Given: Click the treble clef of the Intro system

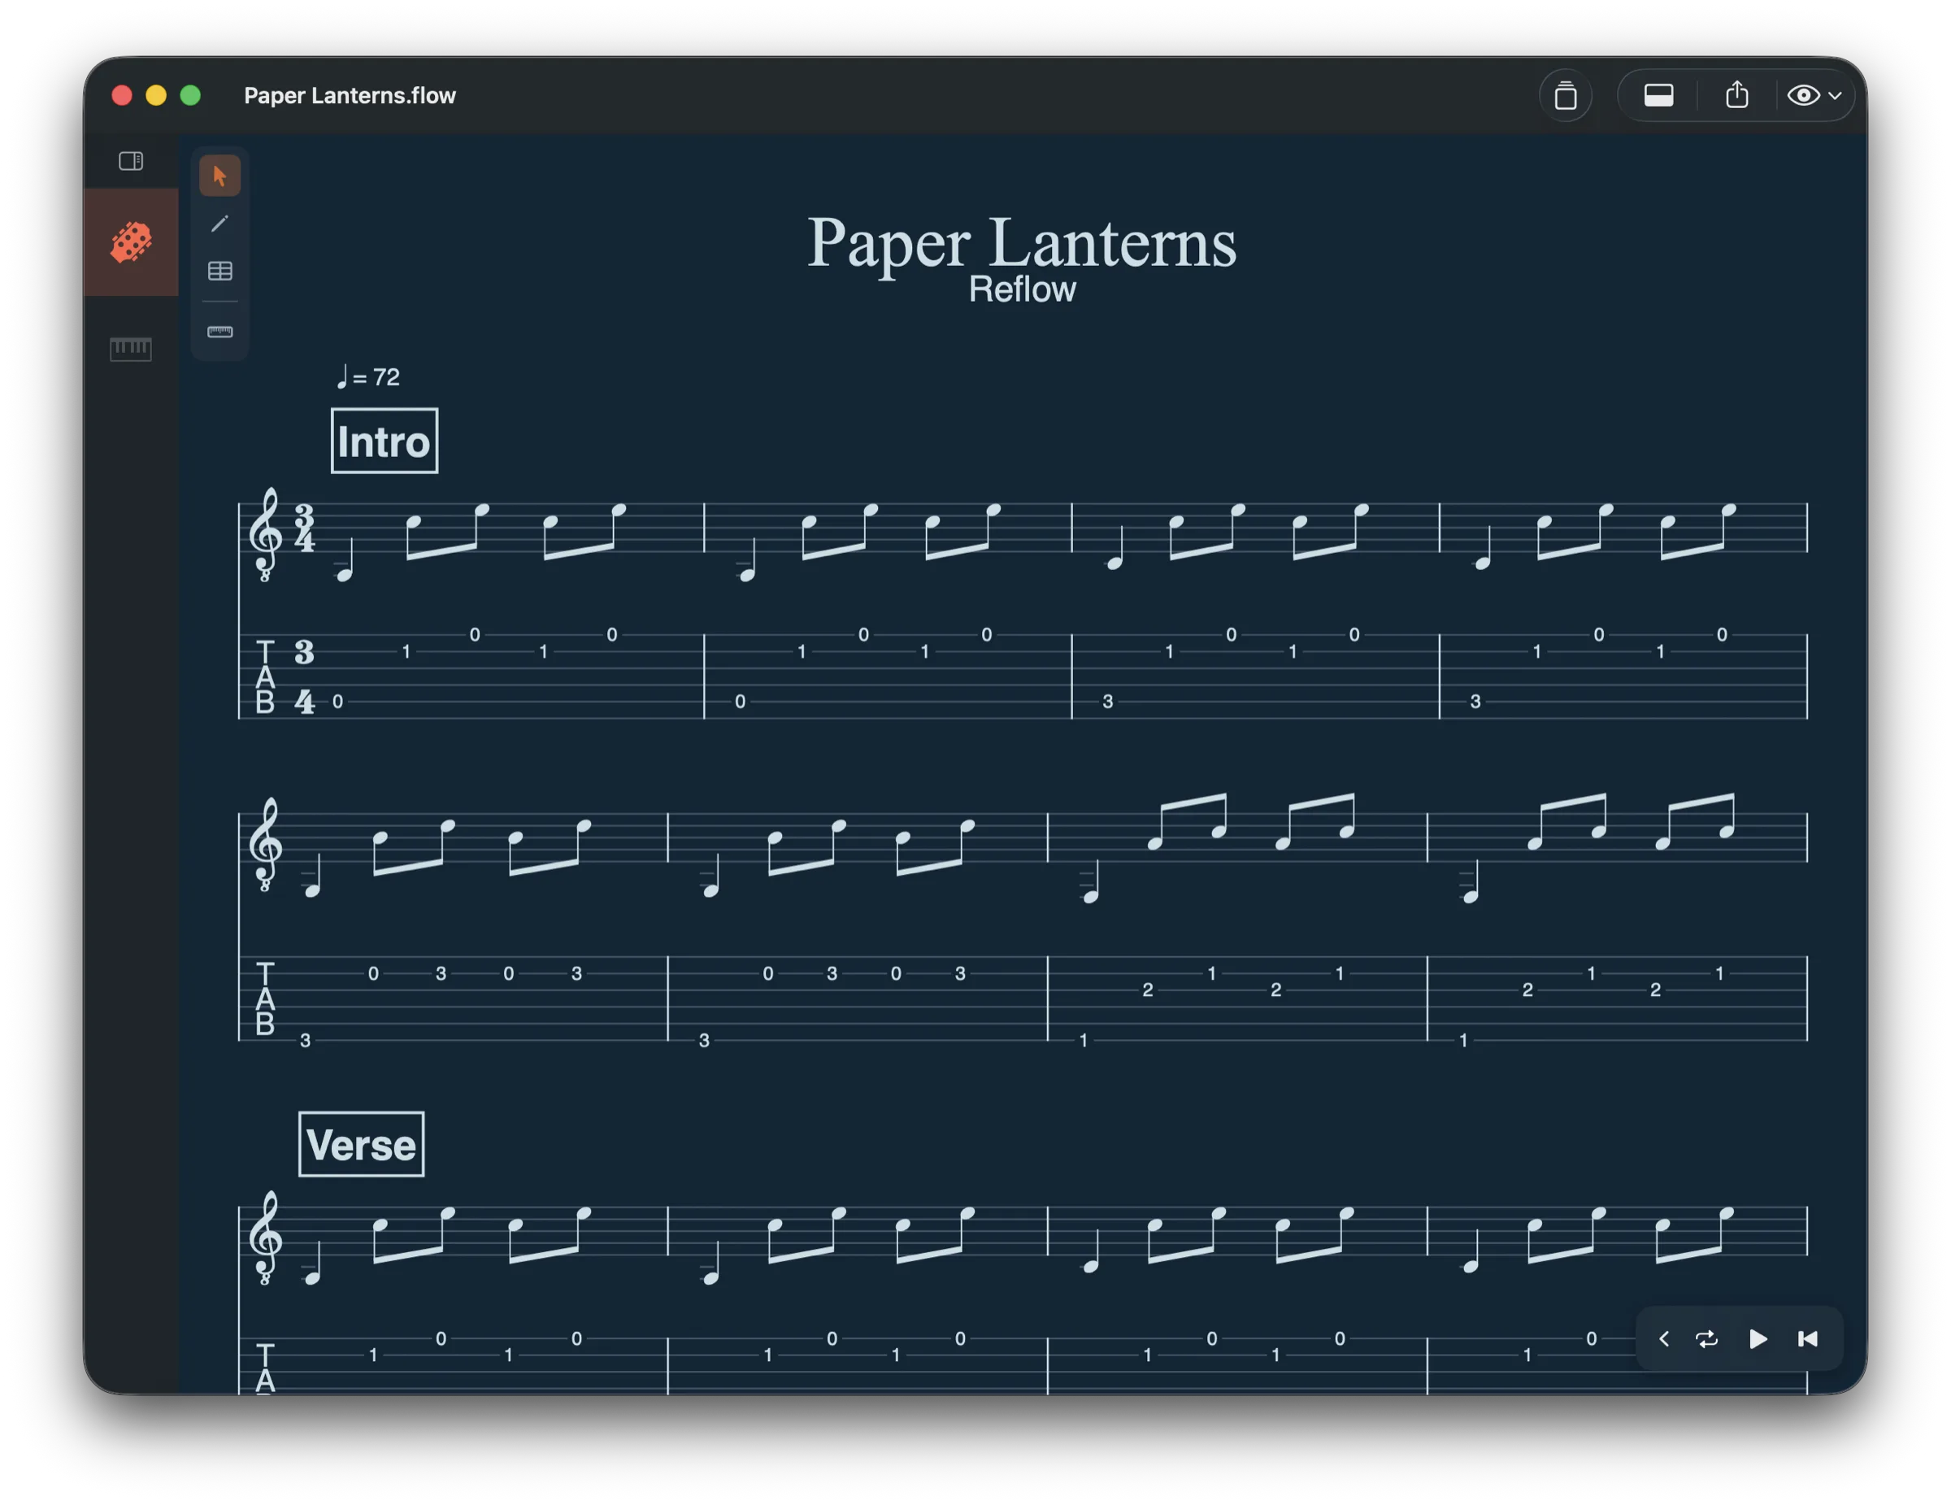Looking at the screenshot, I should pyautogui.click(x=265, y=534).
